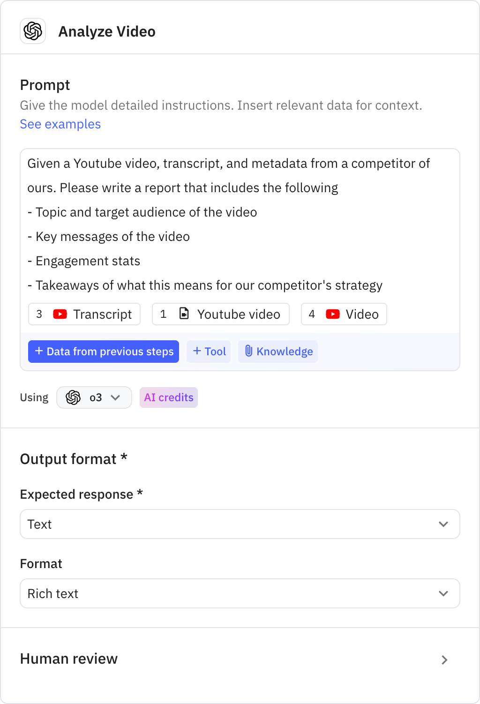The width and height of the screenshot is (480, 704).
Task: Click the Data from previous steps button
Action: click(x=103, y=351)
